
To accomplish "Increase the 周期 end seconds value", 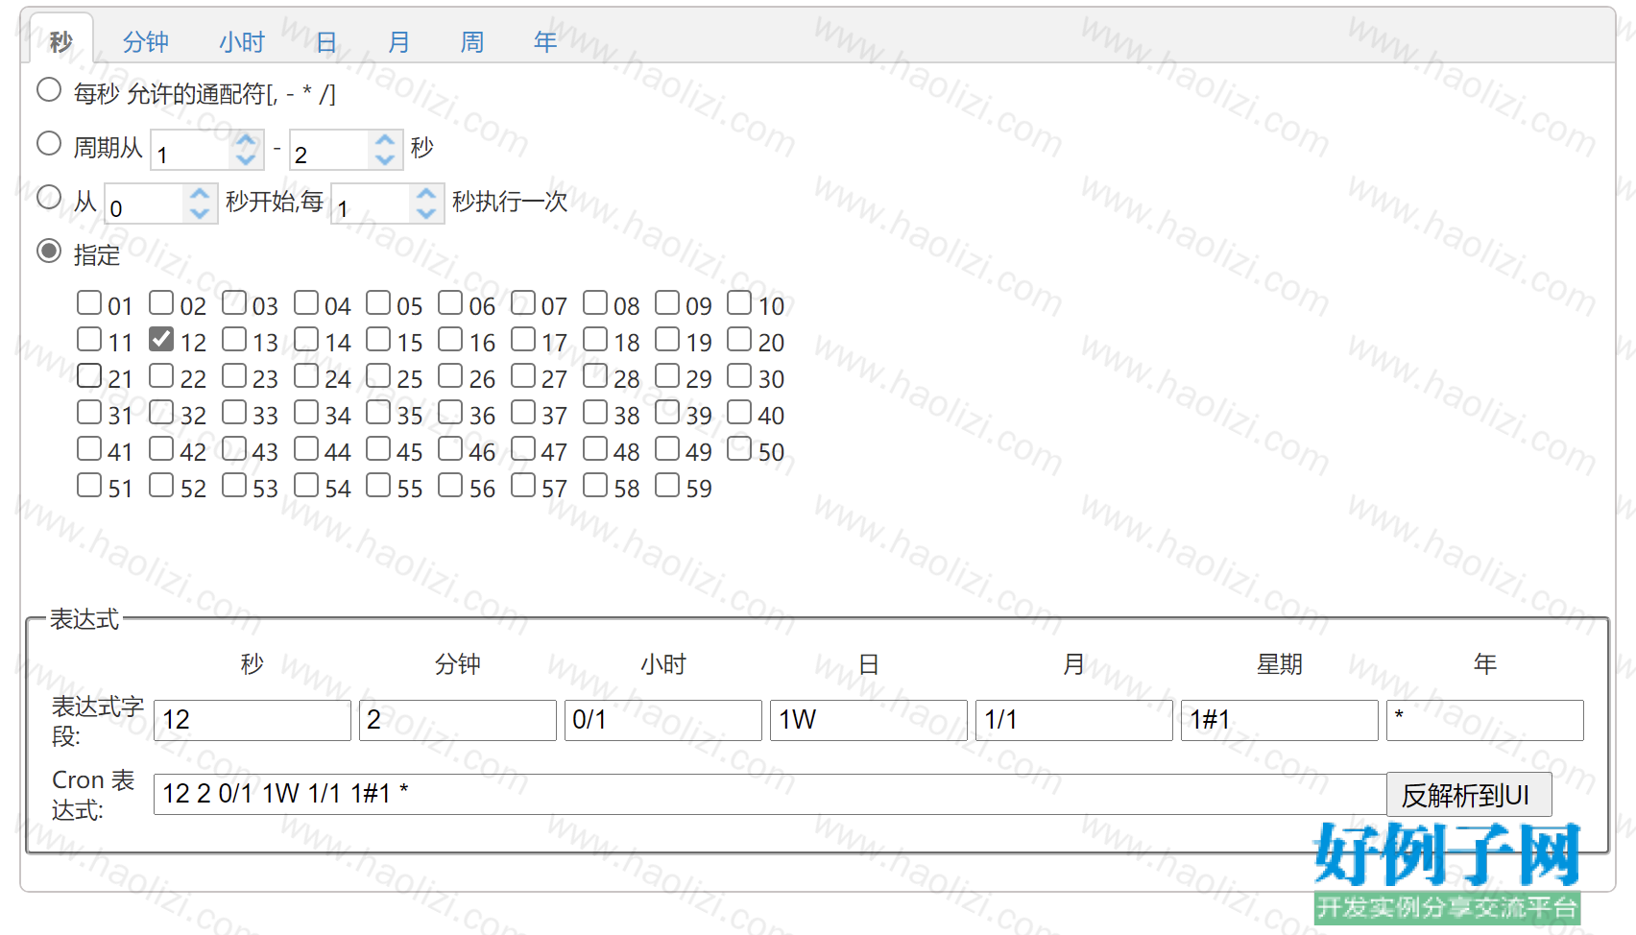I will click(x=385, y=140).
